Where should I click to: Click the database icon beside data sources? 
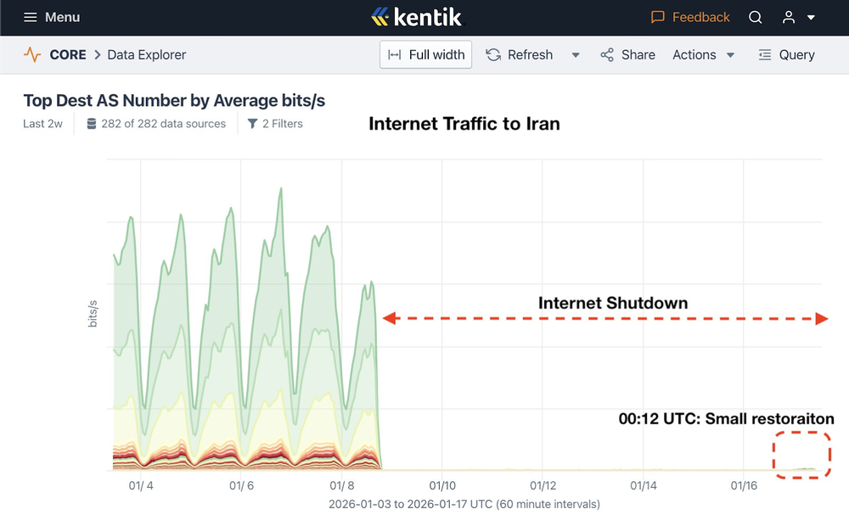[92, 124]
